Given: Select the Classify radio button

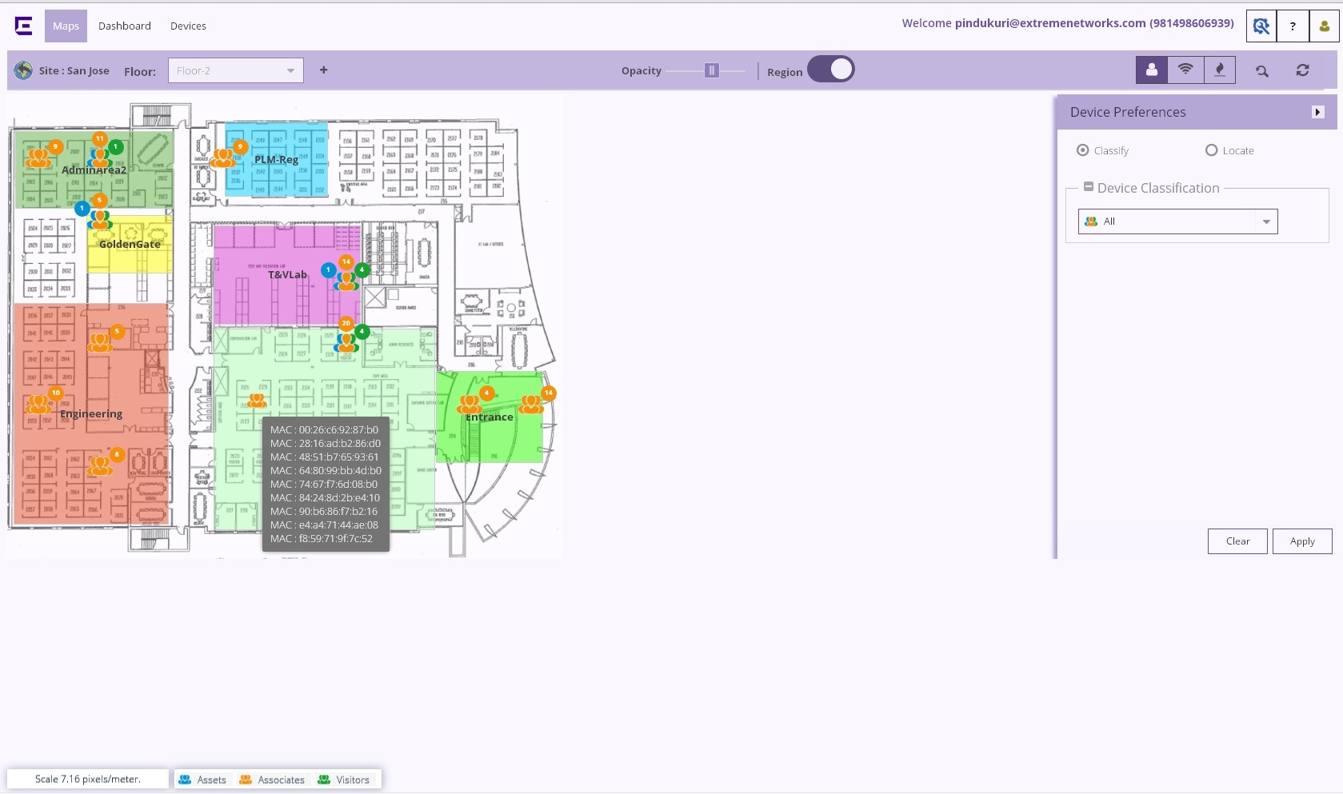Looking at the screenshot, I should 1083,150.
